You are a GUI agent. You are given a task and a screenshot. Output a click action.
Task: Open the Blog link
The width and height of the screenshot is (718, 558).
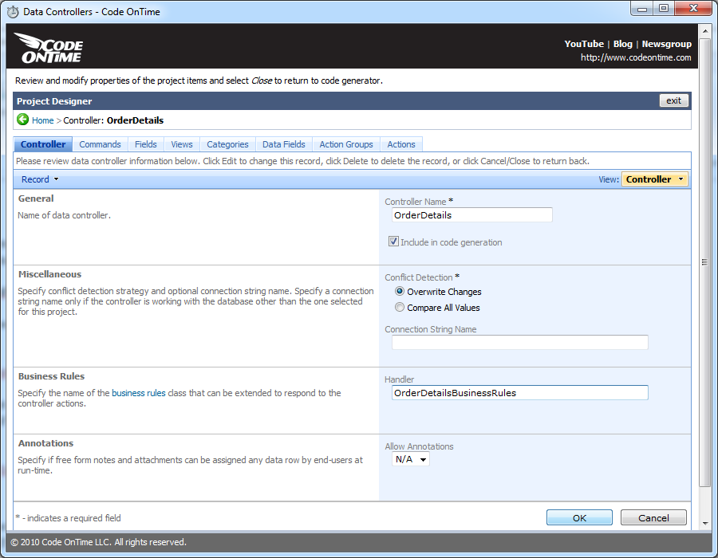point(623,44)
